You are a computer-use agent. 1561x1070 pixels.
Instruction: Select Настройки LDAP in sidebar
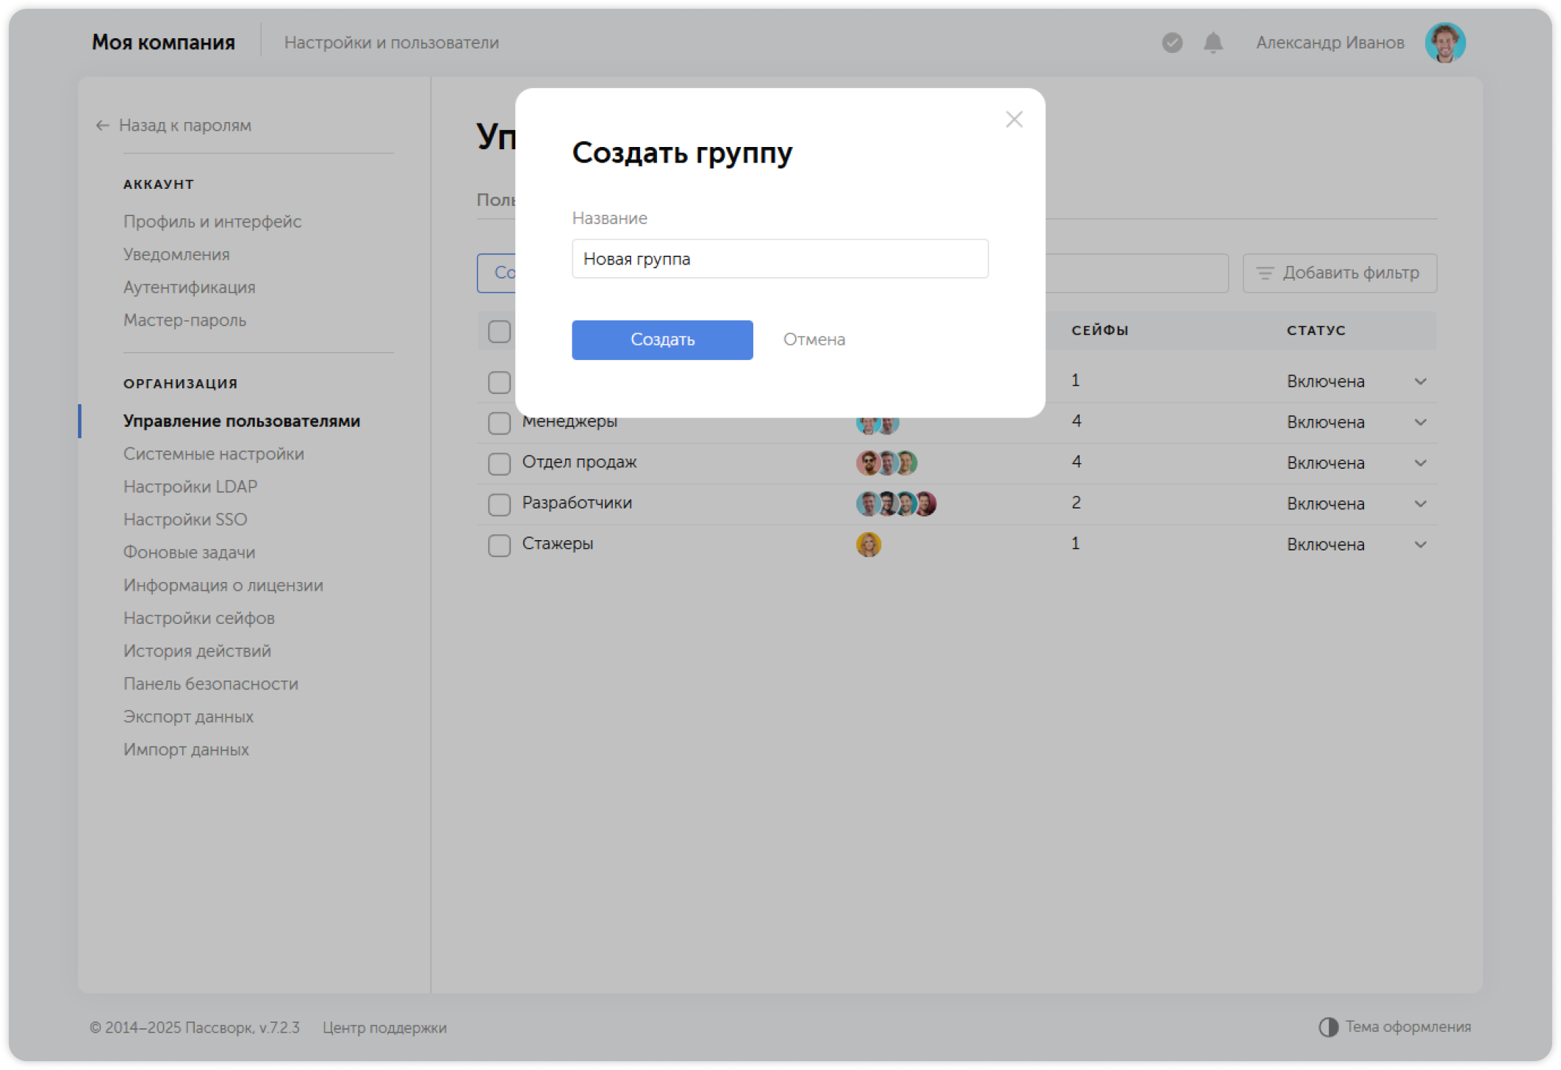[x=190, y=486]
